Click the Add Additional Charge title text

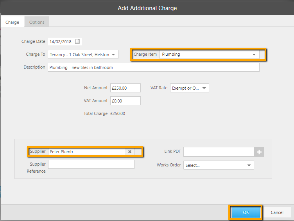(x=147, y=8)
